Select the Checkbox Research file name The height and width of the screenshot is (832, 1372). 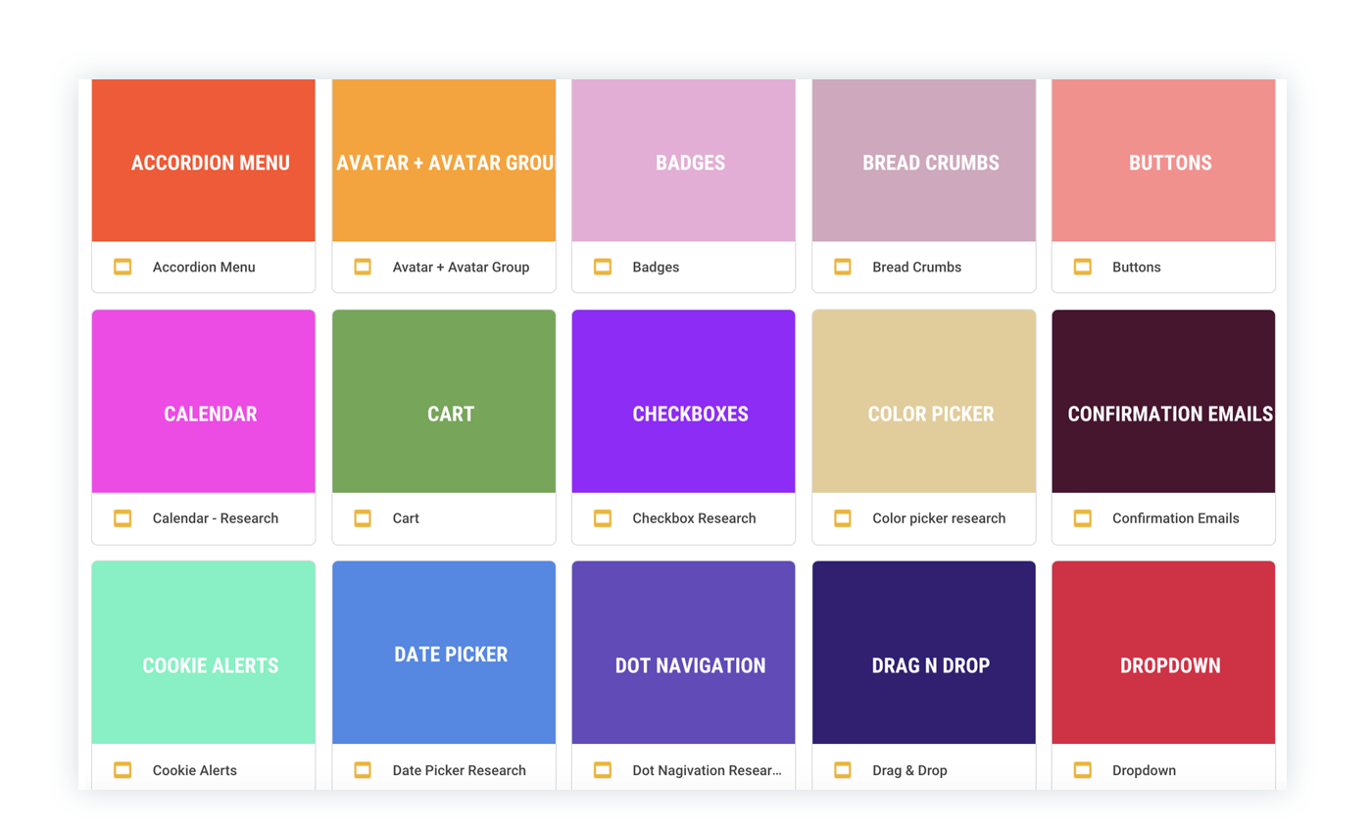[694, 518]
